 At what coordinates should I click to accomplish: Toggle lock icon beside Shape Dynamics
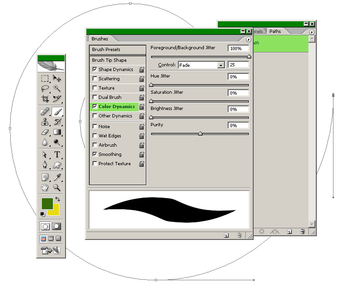coord(141,70)
